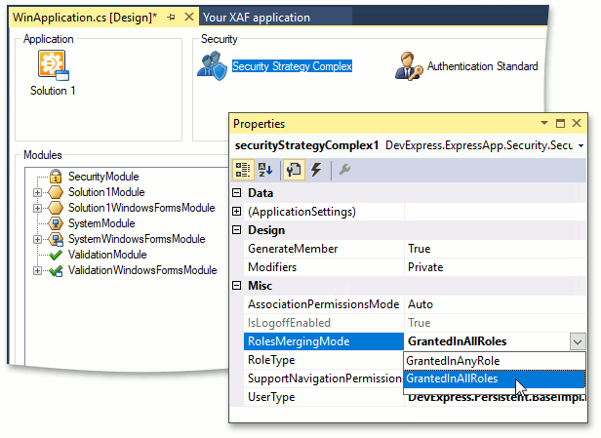Viewport: 601px width, 438px height.
Task: Click the Solution 1 application icon
Action: click(x=54, y=65)
